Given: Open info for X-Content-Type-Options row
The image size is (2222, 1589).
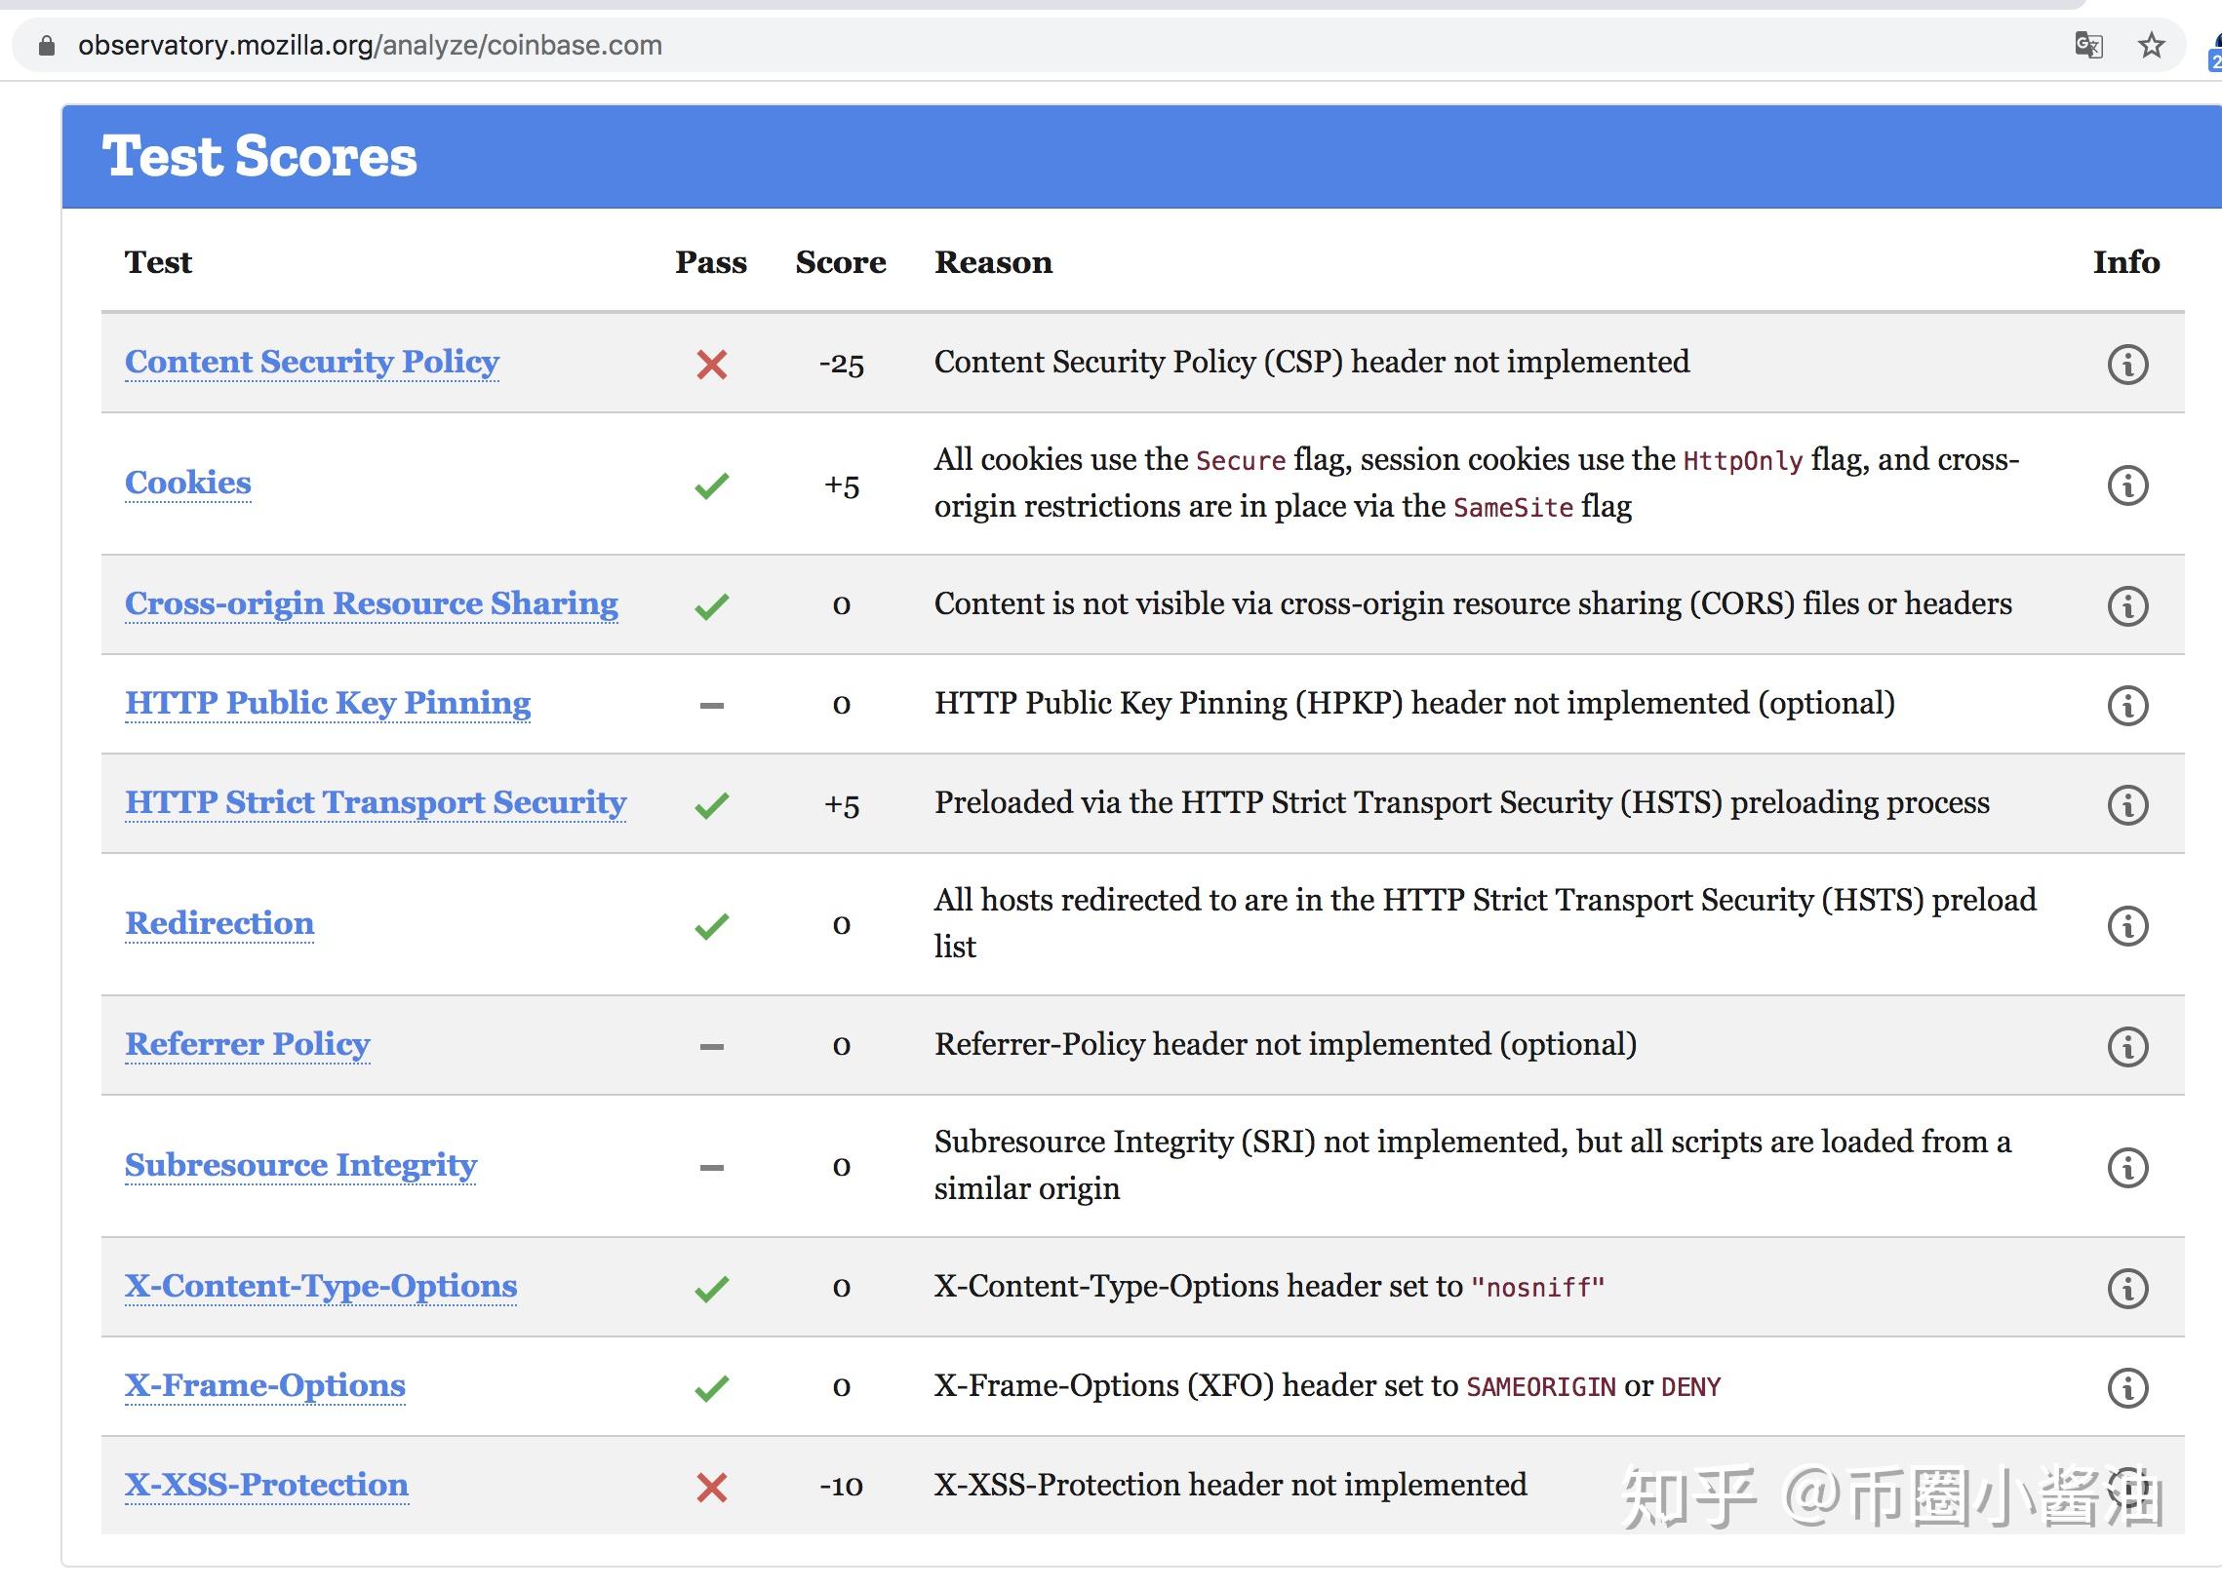Looking at the screenshot, I should coord(2127,1288).
